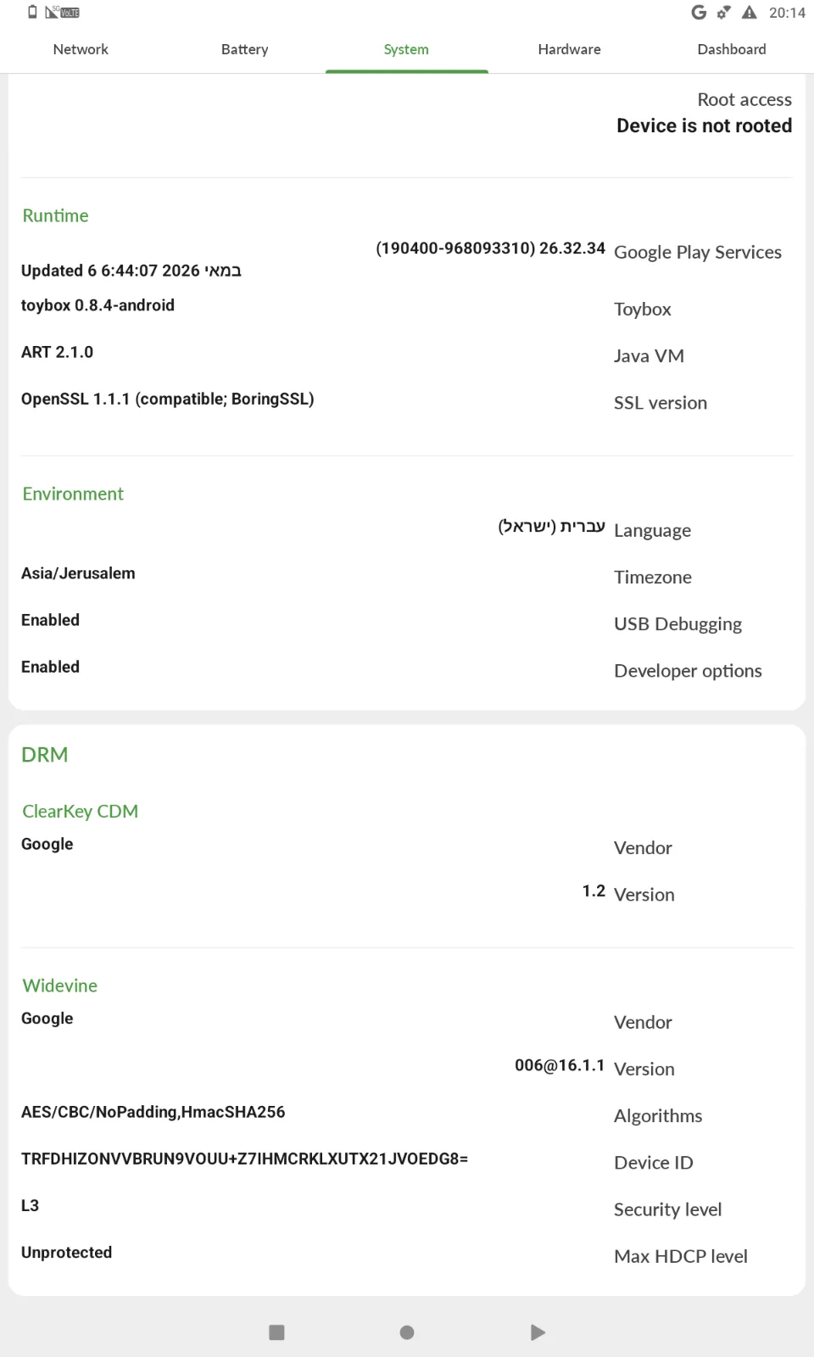The image size is (814, 1357).
Task: Select the Hardware tab
Action: [x=569, y=49]
